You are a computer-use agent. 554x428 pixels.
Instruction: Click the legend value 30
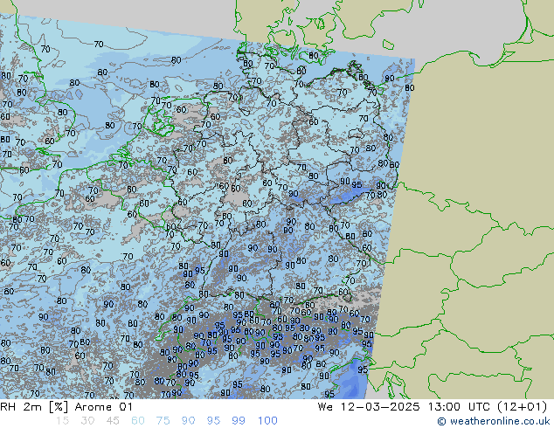tap(87, 421)
